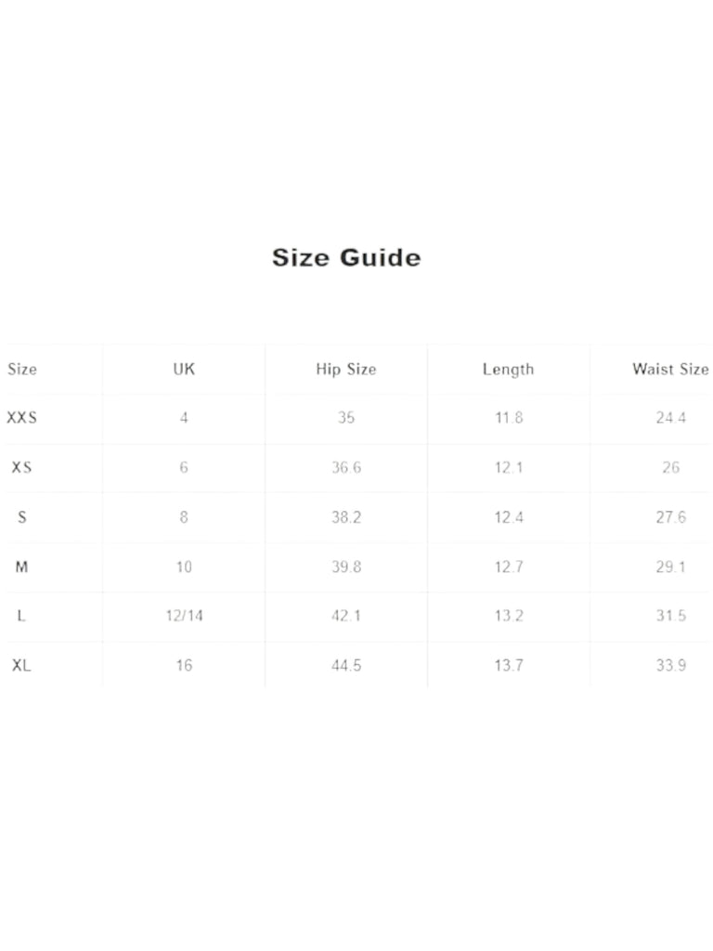Select the L size row label
Image resolution: width=713 pixels, height=951 pixels.
pyautogui.click(x=22, y=616)
